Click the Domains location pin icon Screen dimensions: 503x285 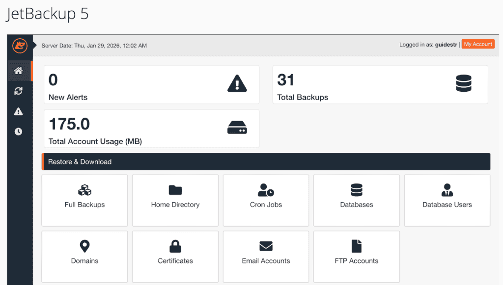[84, 246]
